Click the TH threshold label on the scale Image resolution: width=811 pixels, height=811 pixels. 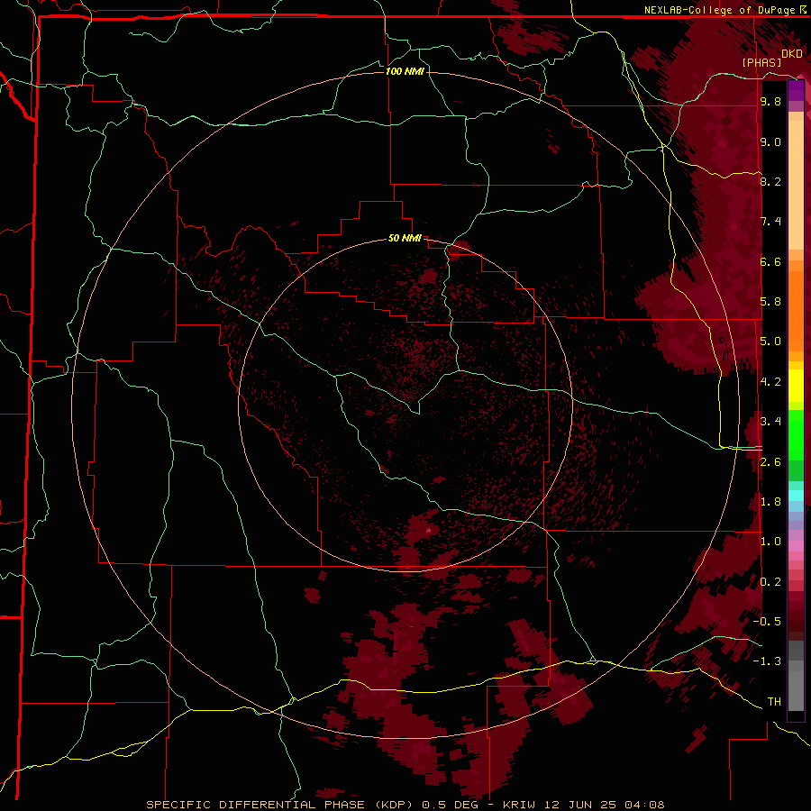click(x=774, y=701)
